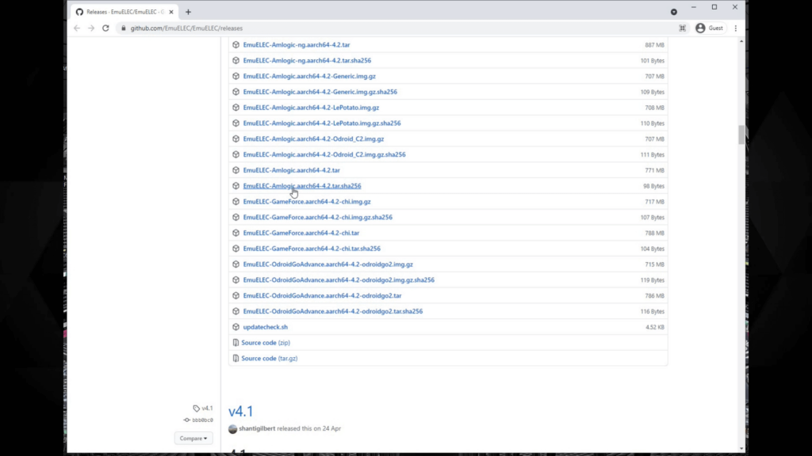Viewport: 812px width, 456px height.
Task: Open Amlogic 4.2-LePotato.img.gz.sha256 link
Action: coord(322,123)
